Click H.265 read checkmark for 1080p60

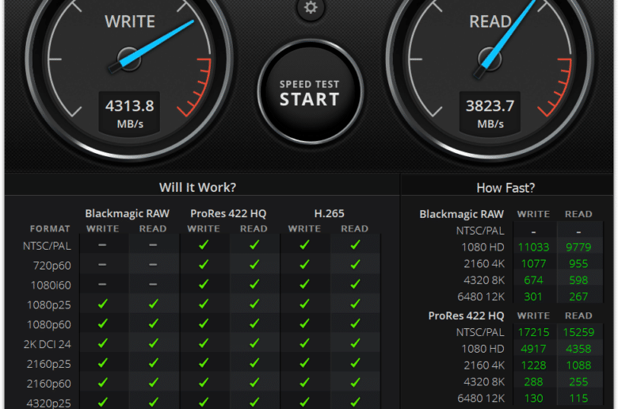(355, 323)
